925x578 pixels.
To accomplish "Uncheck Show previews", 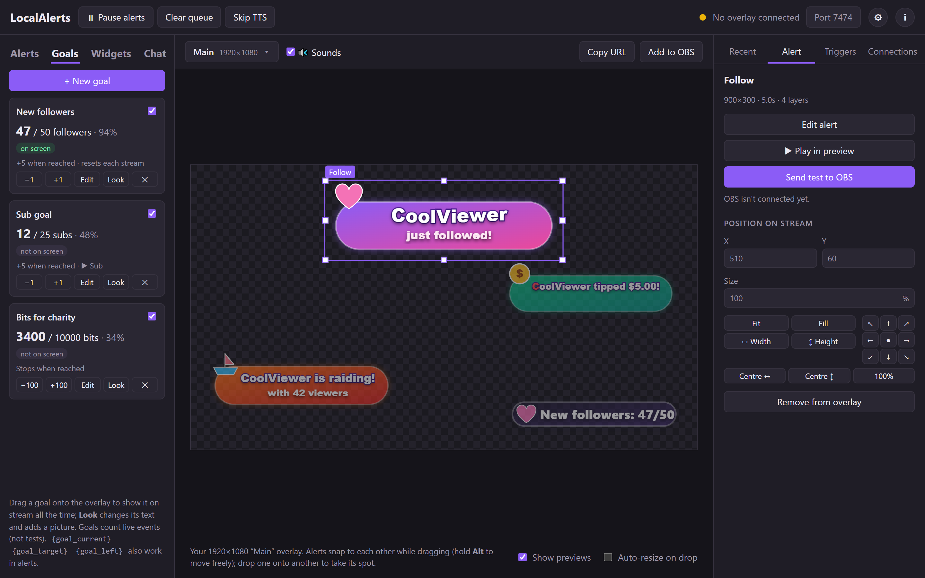I will tap(523, 557).
